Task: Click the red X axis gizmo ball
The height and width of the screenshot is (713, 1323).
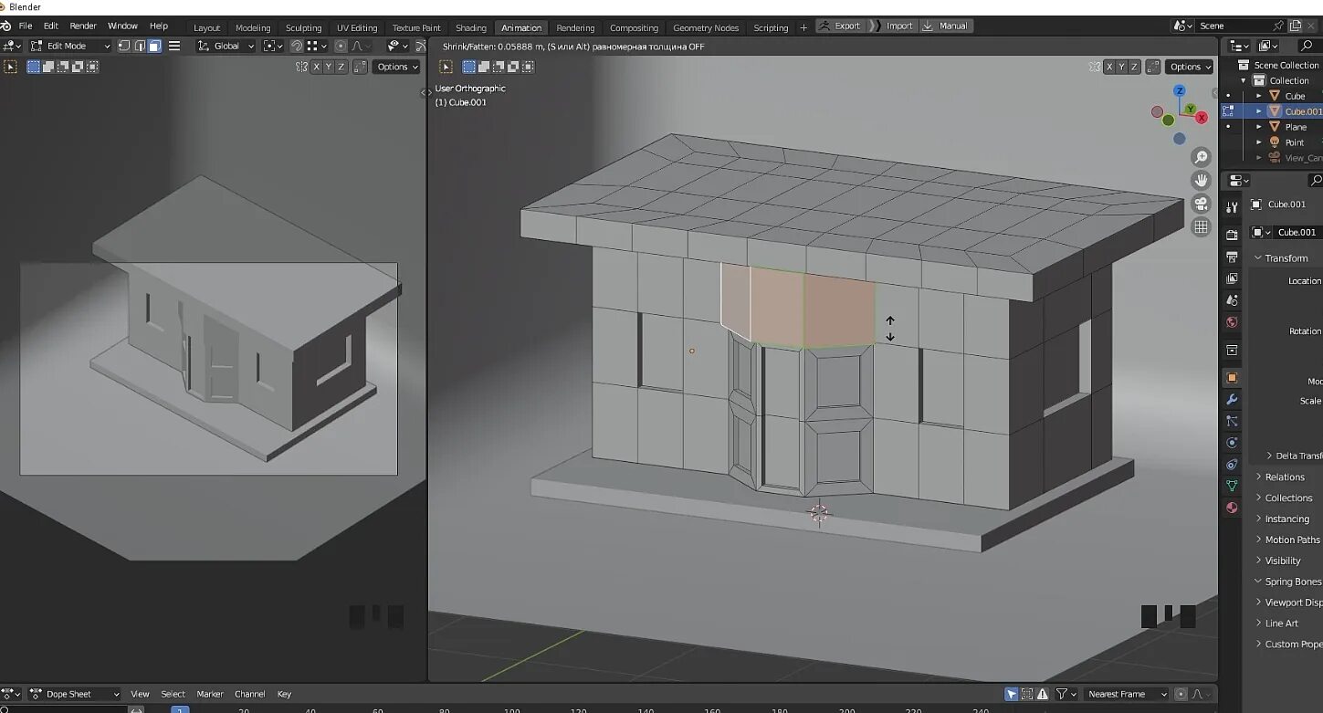Action: coord(1202,118)
